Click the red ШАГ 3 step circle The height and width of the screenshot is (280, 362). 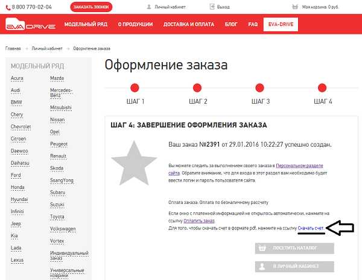pos(260,88)
